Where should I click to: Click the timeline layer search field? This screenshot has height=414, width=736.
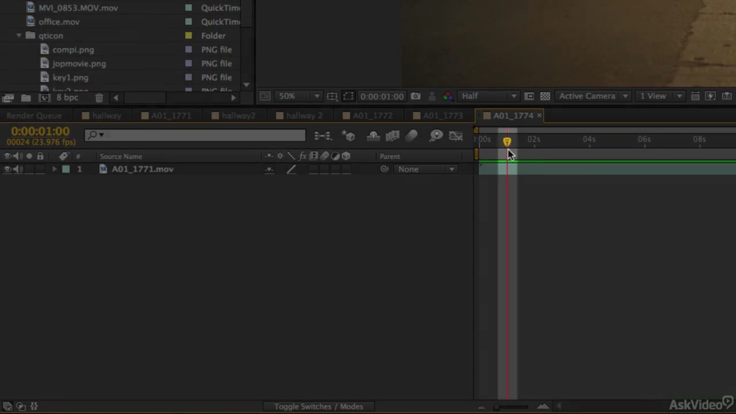point(199,135)
